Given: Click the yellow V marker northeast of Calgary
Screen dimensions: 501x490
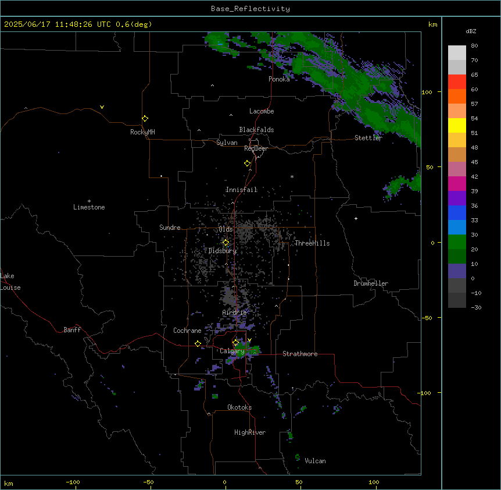Looking at the screenshot, I should pos(249,340).
